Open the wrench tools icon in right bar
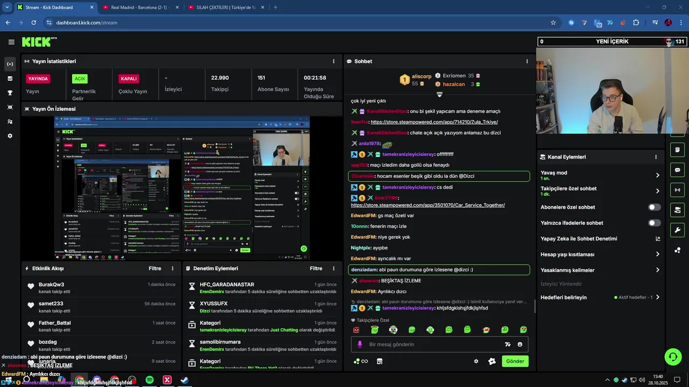The height and width of the screenshot is (387, 689). click(678, 230)
